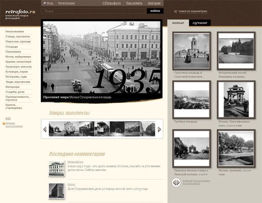Click the orange RSS feed icon
The height and width of the screenshot is (203, 262).
pos(4,124)
